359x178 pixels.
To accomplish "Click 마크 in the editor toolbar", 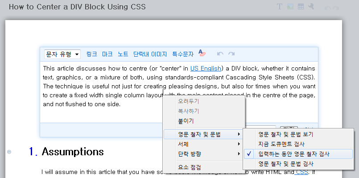I will click(107, 54).
